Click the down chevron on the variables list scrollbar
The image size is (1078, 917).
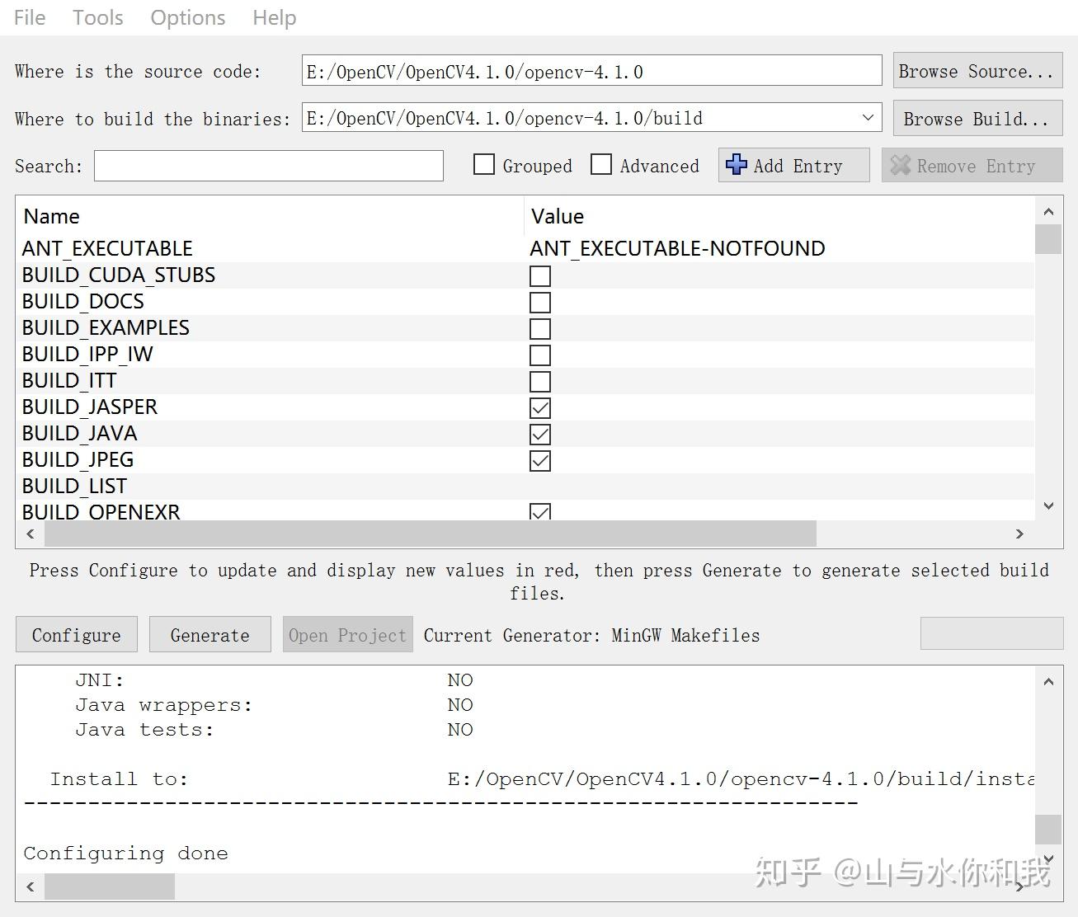[x=1047, y=506]
